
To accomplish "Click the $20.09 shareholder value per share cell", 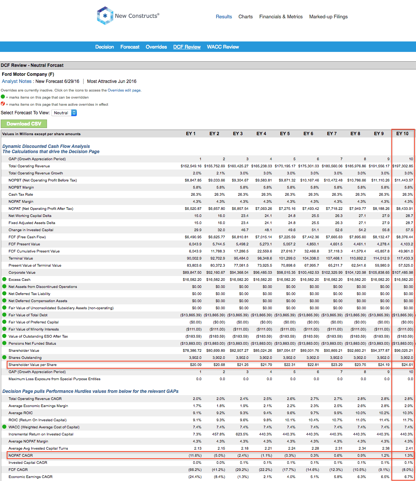I will click(195, 364).
